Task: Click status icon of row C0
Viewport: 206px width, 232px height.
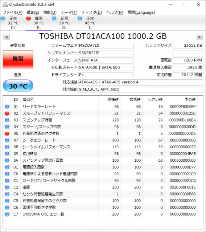Action: click(x=7, y=174)
